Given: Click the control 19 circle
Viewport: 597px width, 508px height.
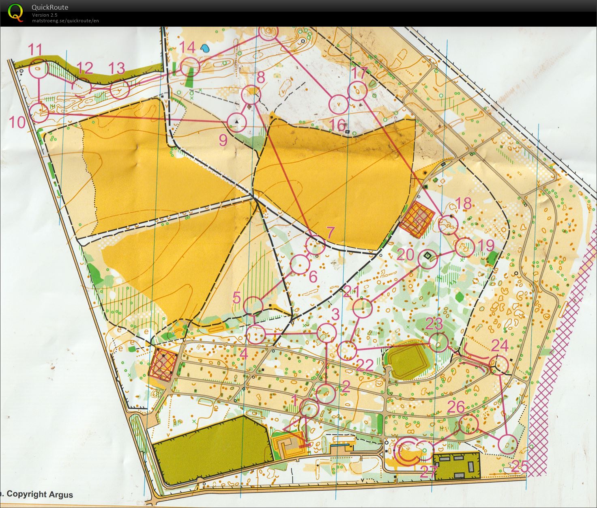Looking at the screenshot, I should tap(465, 247).
